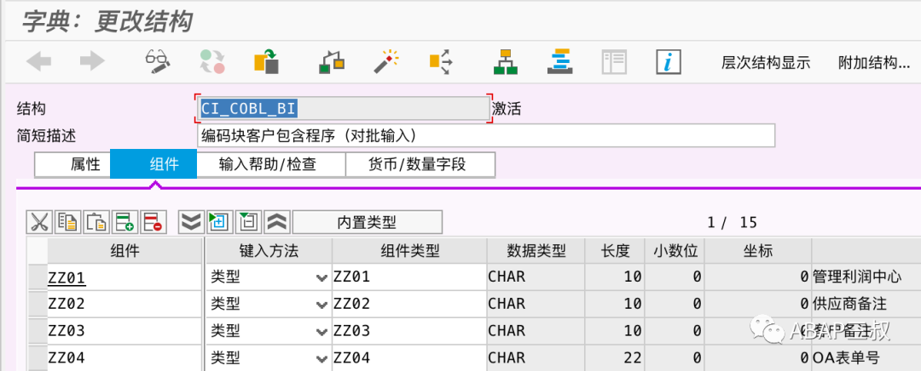Click the ZZ03 cell in the 组件 column
Image resolution: width=921 pixels, height=371 pixels.
coord(125,331)
